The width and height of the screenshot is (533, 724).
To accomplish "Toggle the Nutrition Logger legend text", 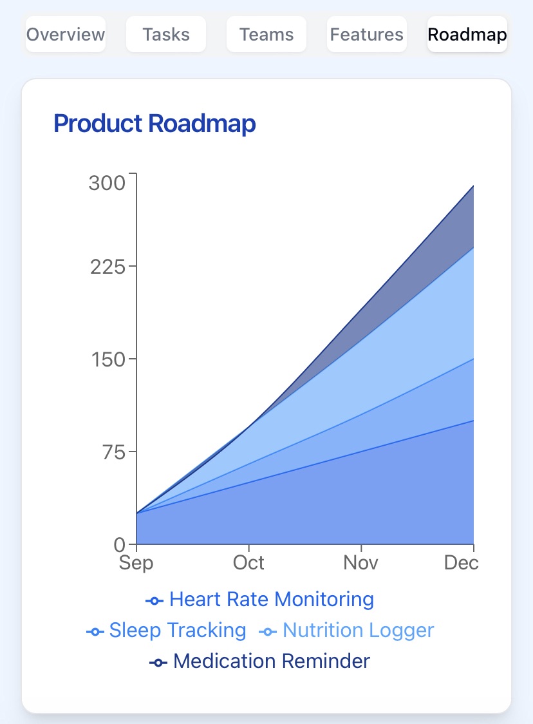I will 358,631.
